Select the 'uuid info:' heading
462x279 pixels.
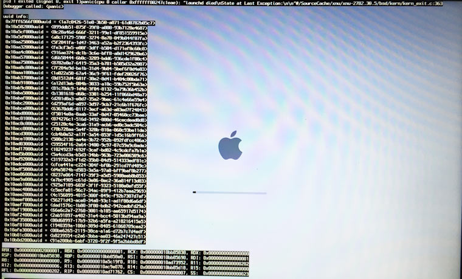16,16
